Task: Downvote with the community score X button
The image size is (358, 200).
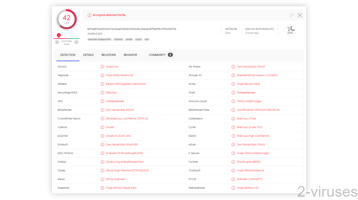Action: tap(57, 42)
